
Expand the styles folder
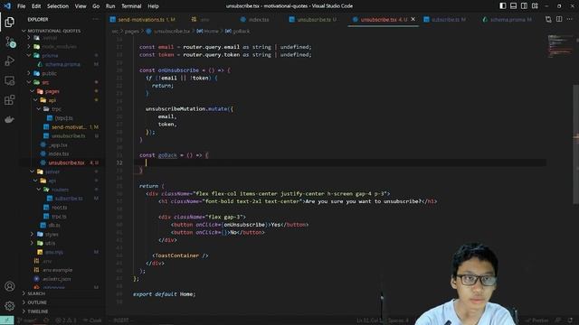coord(52,235)
